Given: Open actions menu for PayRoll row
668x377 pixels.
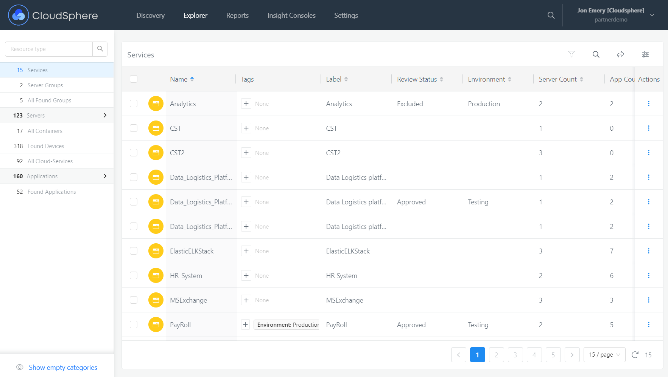Looking at the screenshot, I should point(648,324).
